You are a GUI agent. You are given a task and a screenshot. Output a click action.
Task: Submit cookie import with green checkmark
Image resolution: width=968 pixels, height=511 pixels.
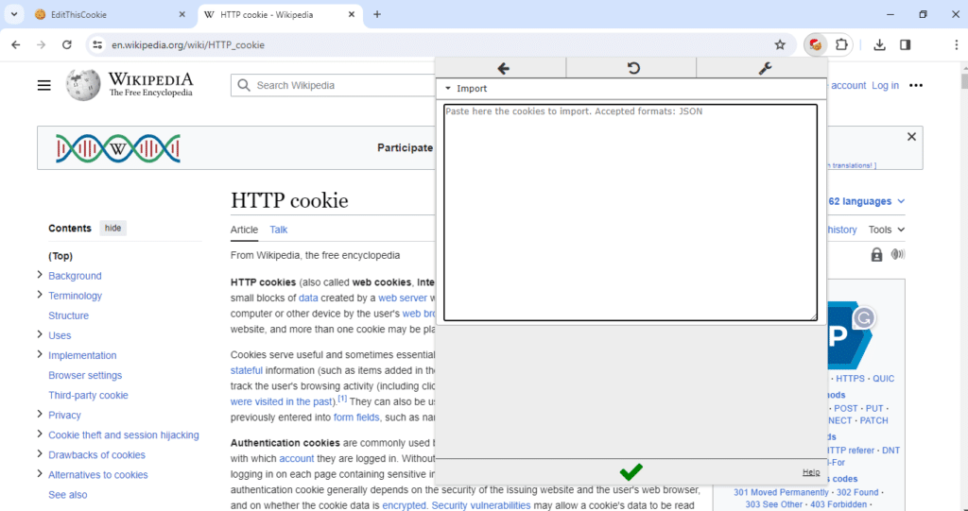click(631, 472)
